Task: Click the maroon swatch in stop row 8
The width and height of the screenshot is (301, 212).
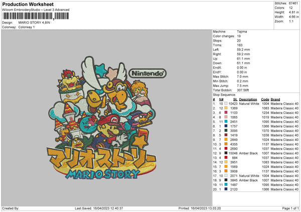Action: point(226,135)
